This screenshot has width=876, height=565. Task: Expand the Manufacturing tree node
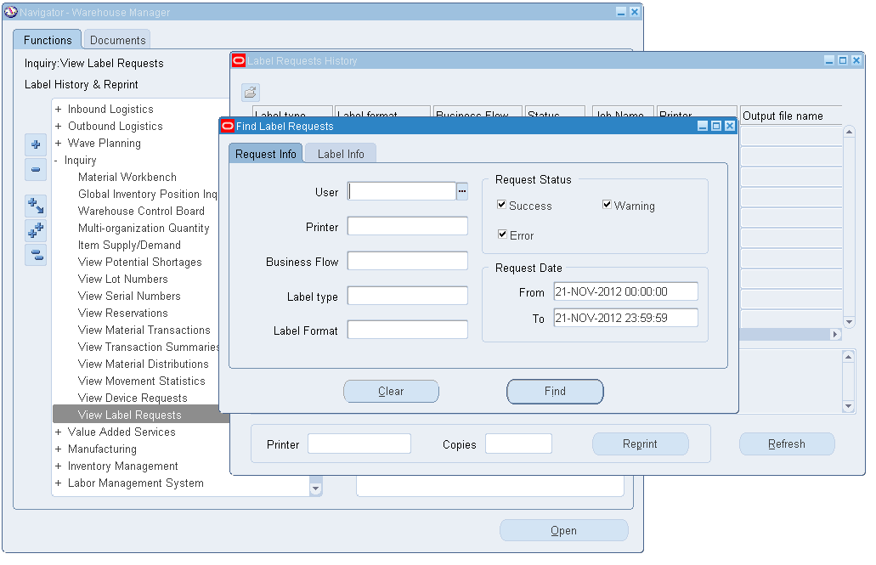(58, 449)
